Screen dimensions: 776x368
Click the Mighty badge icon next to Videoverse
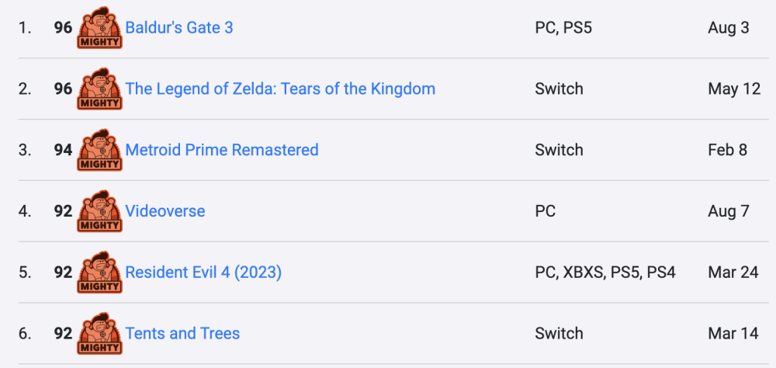coord(99,211)
